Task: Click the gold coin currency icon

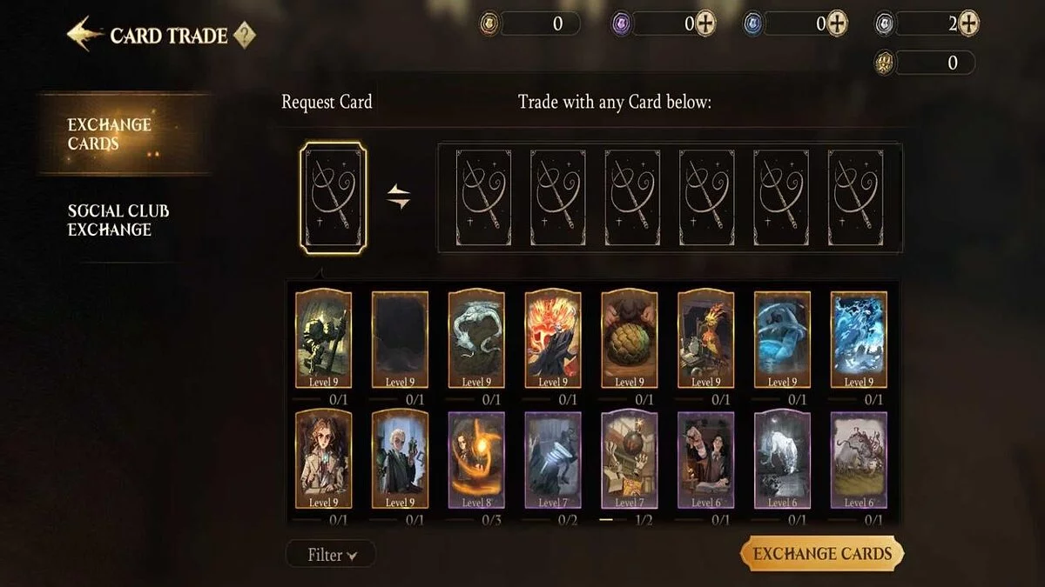Action: (x=489, y=23)
